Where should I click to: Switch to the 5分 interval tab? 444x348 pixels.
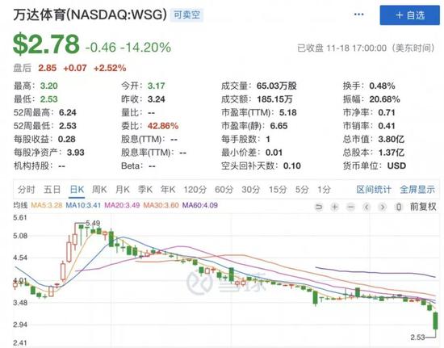(302, 190)
